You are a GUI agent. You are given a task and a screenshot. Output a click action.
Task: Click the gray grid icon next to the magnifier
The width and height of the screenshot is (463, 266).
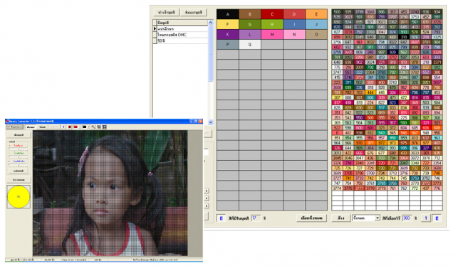point(98,127)
